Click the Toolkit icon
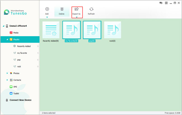Screen dimensions: 182x115 [11, 93]
